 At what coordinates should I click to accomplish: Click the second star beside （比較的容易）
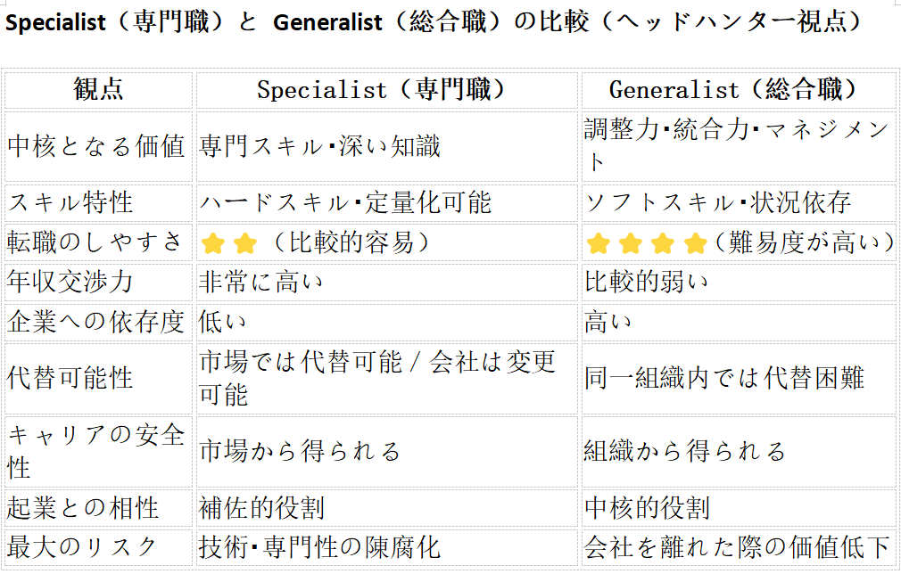pos(244,242)
